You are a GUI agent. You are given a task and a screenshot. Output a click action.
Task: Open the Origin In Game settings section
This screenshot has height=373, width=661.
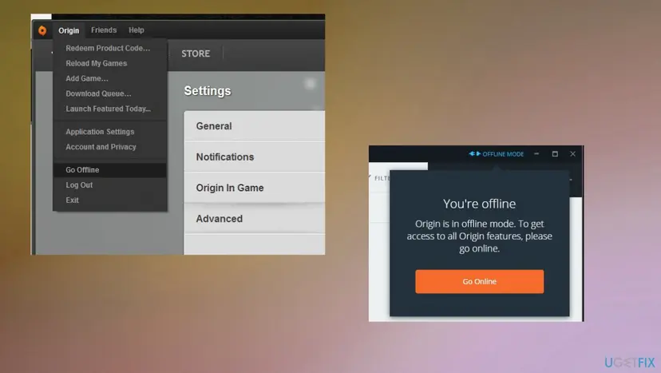[x=254, y=188]
